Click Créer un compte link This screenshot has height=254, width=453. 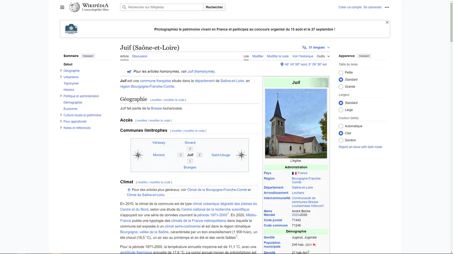coord(350,7)
